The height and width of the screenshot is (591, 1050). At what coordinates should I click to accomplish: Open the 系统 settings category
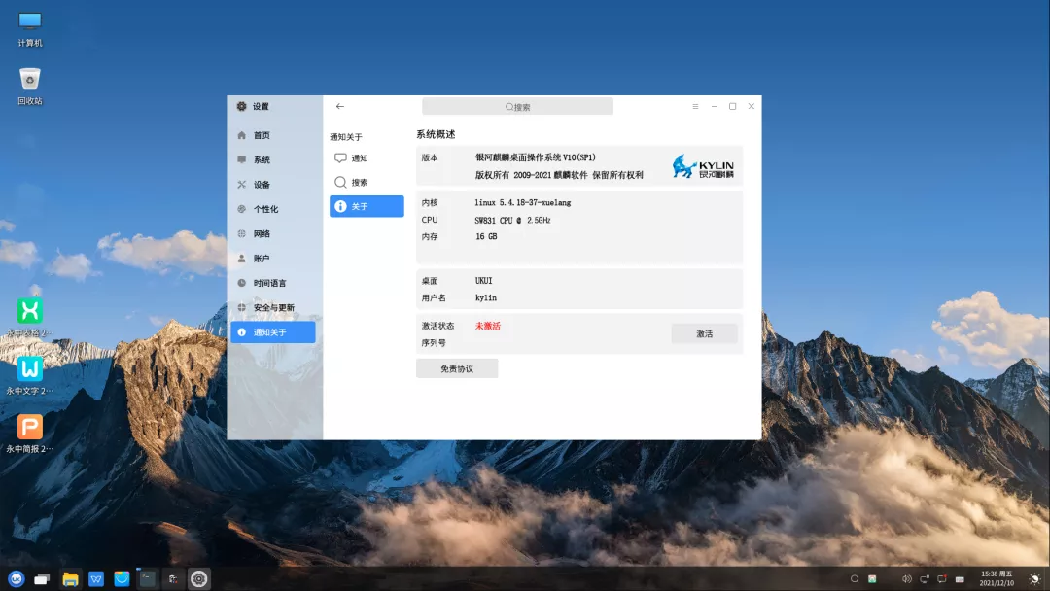pos(272,160)
